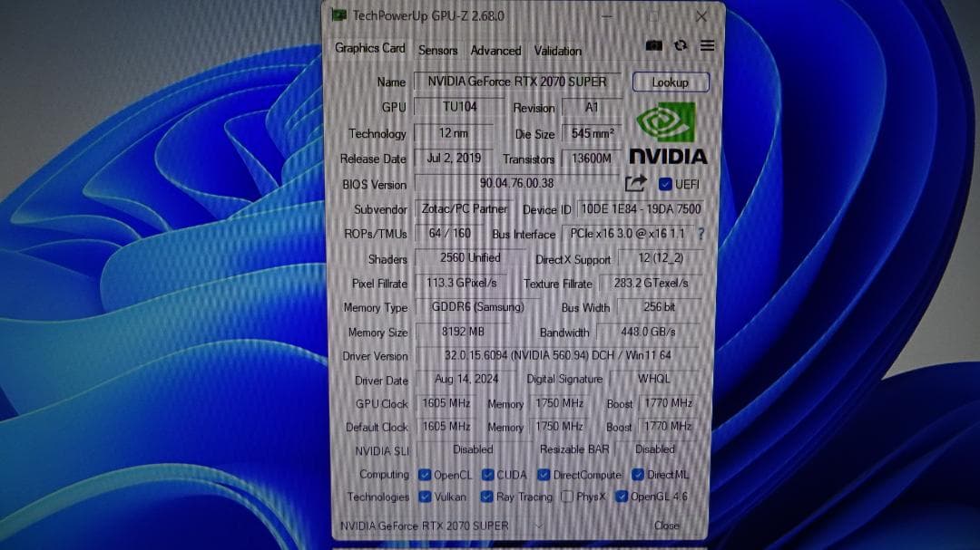Click the Driver Date value Aug 14, 2024
The image size is (980, 550).
click(x=466, y=379)
